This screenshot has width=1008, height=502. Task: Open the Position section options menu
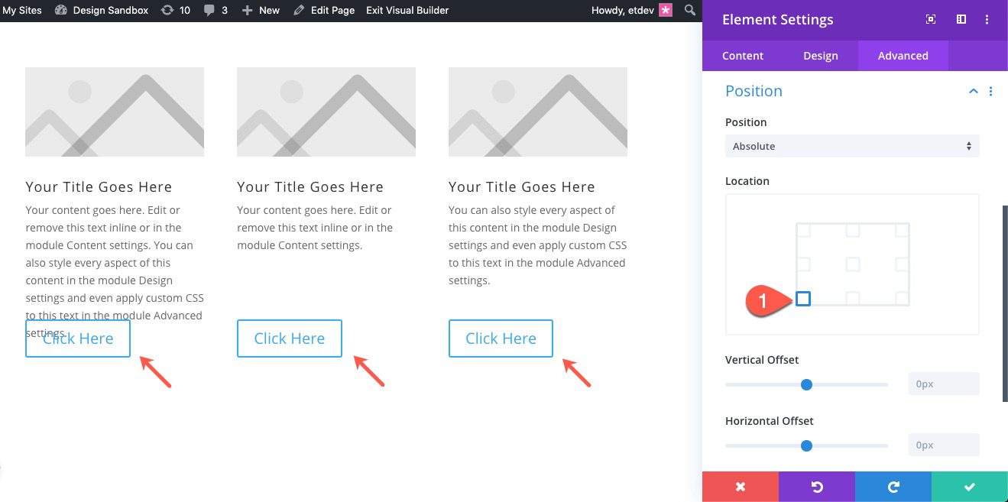coord(990,91)
